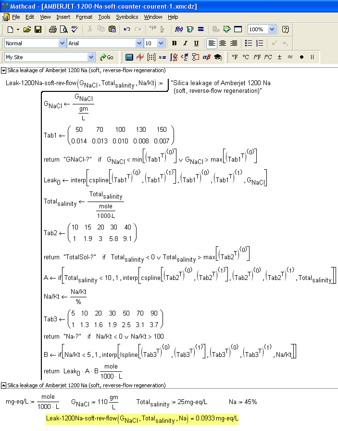338x431 pixels.
Task: Align text right
Action: (234, 43)
